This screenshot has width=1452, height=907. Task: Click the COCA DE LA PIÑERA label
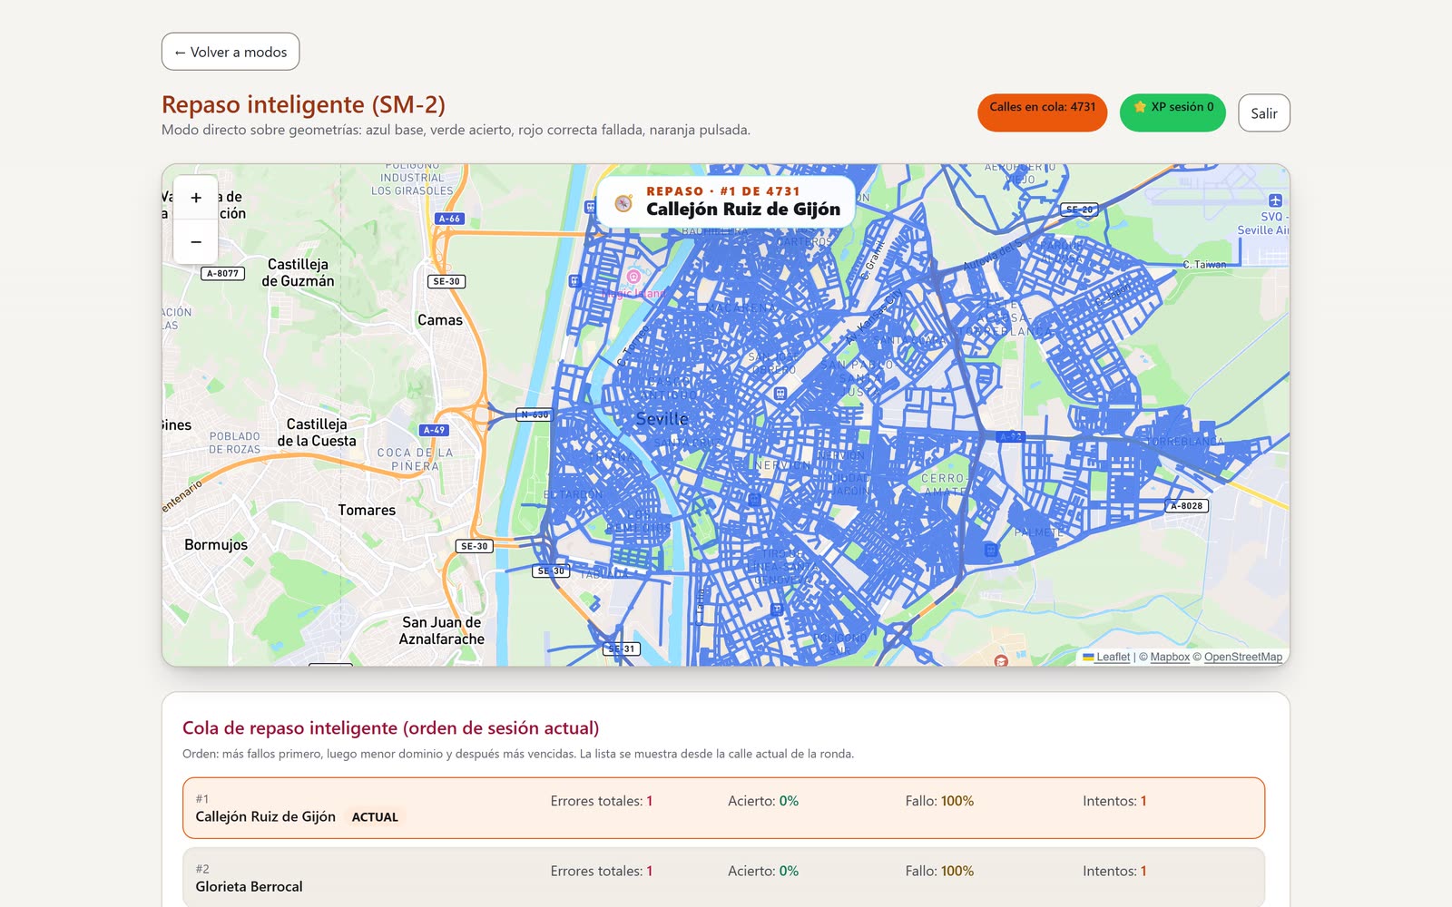(415, 459)
